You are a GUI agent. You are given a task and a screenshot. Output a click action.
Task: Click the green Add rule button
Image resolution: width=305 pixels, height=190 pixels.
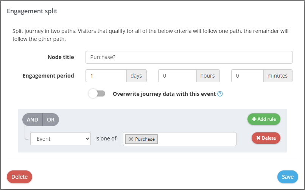[x=264, y=119]
